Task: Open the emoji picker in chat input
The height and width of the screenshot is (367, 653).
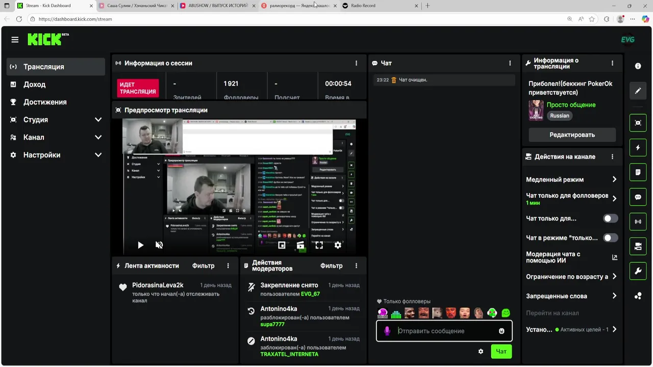Action: [x=501, y=331]
